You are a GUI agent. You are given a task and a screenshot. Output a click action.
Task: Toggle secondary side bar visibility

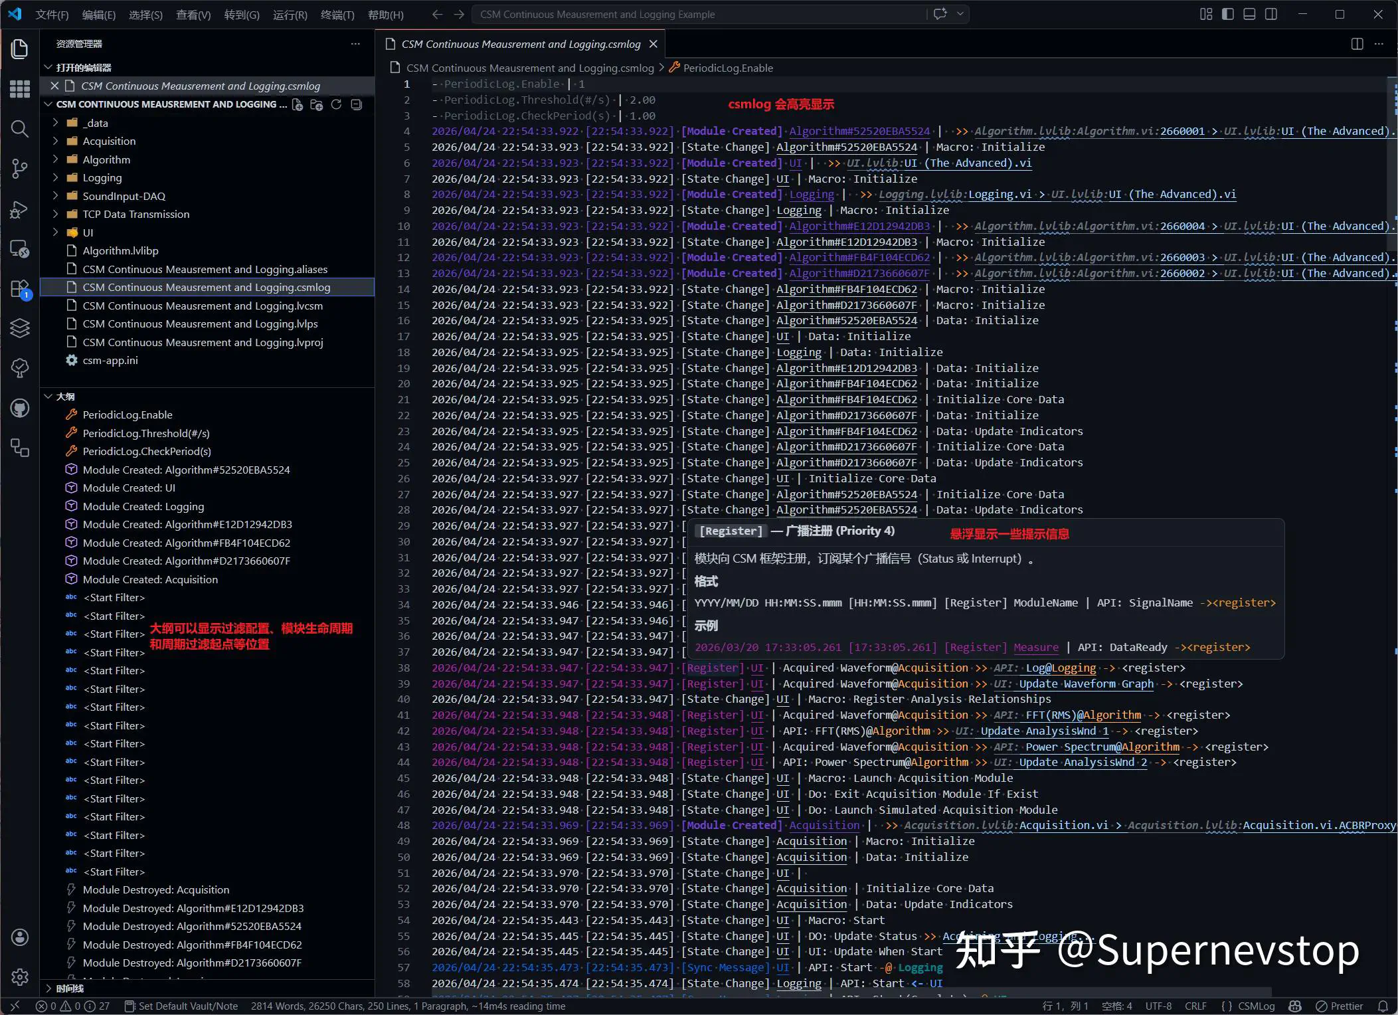(1271, 14)
